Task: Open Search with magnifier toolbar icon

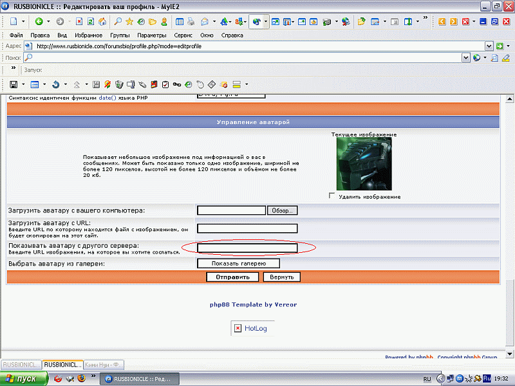Action: (118, 22)
